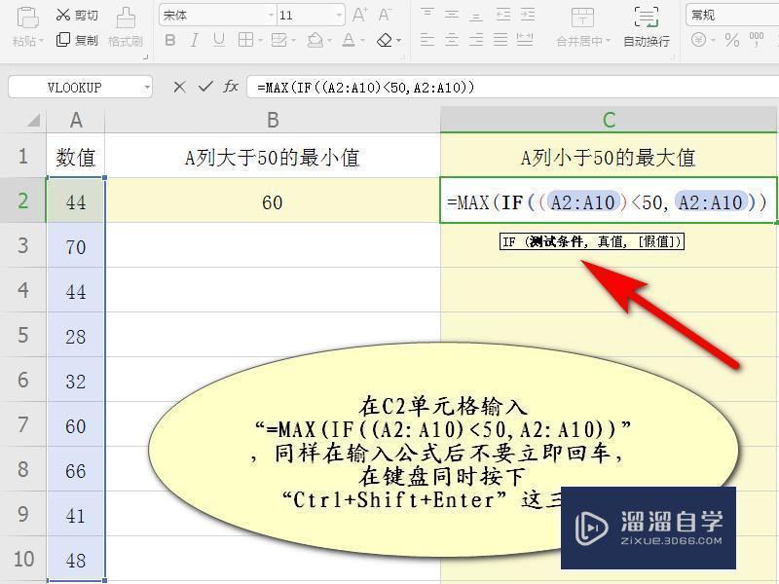The width and height of the screenshot is (779, 584).
Task: Apply percent style with the % icon
Action: point(732,41)
